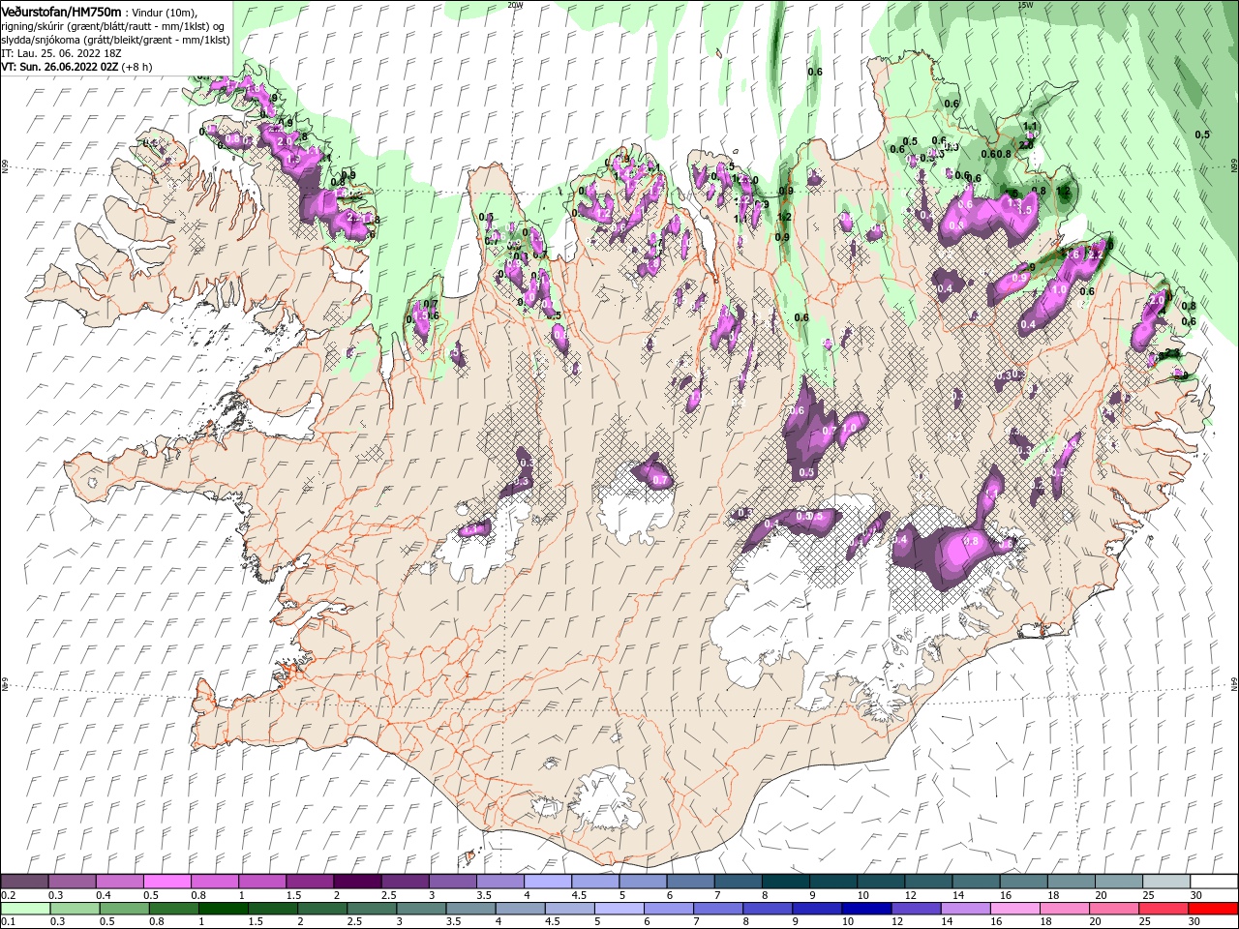Click the 'slydda/snjókoma' legend description line
The height and width of the screenshot is (929, 1239).
115,40
